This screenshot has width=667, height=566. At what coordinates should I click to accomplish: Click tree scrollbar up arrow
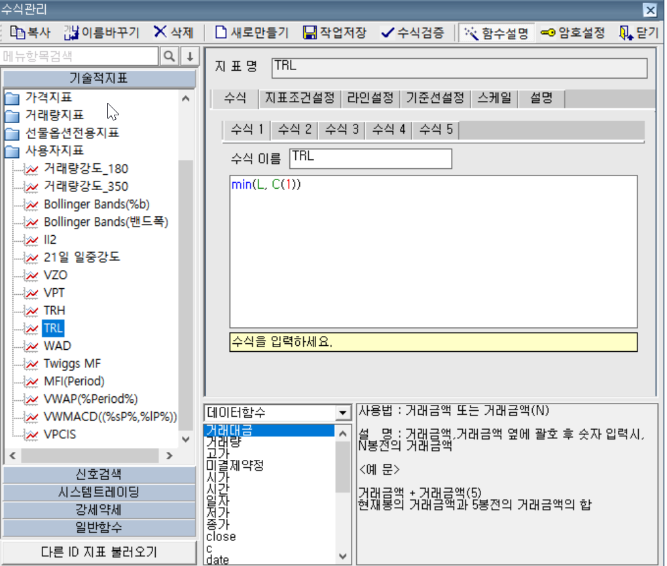tap(185, 99)
